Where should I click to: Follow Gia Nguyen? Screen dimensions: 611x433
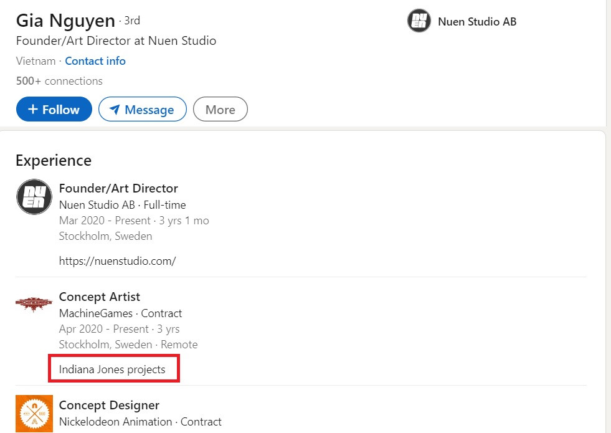click(x=54, y=110)
